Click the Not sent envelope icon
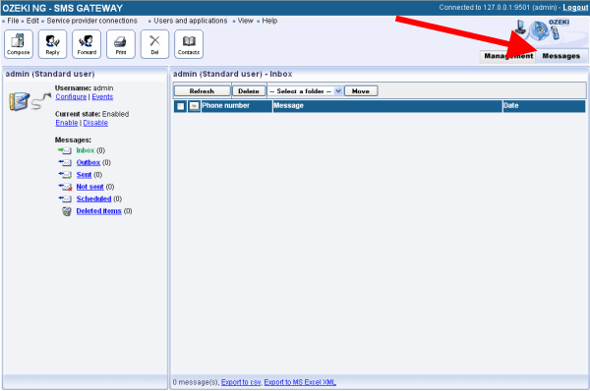590x391 pixels. click(65, 187)
